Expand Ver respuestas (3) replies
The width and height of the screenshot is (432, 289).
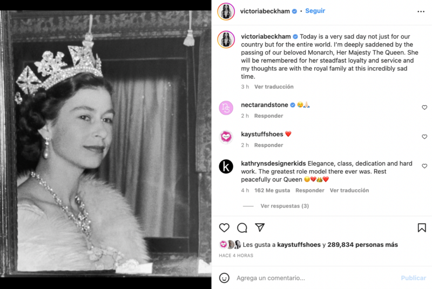pos(284,206)
